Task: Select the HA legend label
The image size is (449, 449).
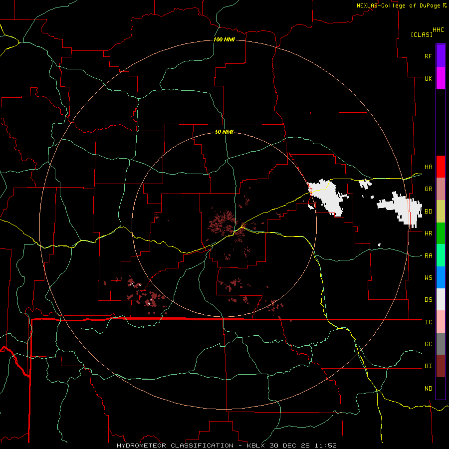Action: pos(429,167)
